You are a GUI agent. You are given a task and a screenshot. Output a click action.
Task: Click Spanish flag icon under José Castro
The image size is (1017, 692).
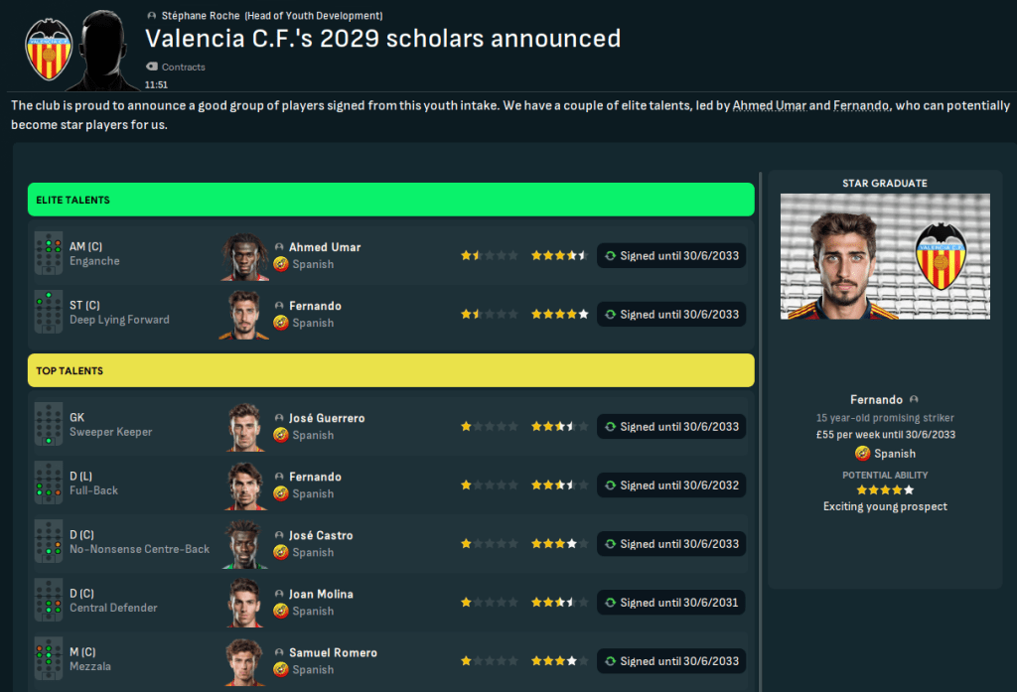click(x=281, y=552)
